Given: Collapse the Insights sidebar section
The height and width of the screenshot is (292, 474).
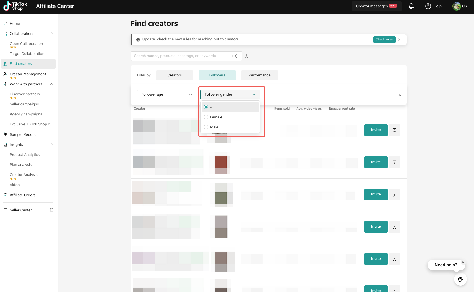Looking at the screenshot, I should tap(51, 145).
